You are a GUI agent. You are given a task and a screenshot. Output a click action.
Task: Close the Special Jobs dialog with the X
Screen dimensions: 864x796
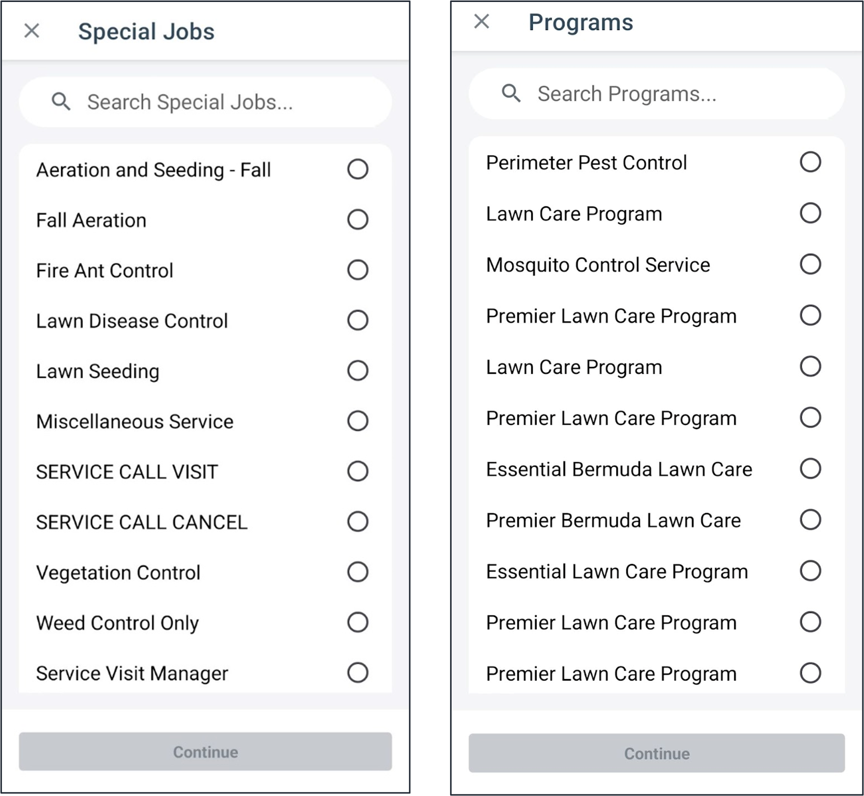pos(31,31)
